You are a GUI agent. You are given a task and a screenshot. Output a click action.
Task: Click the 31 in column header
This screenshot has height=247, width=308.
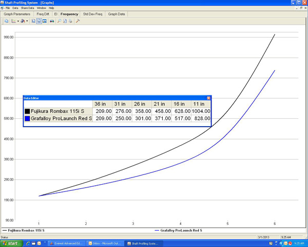(x=122, y=104)
